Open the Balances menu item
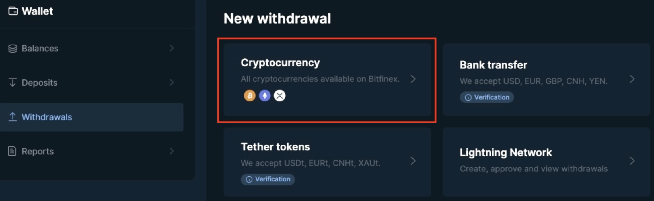Viewport: 654px width, 201px height. pos(92,48)
